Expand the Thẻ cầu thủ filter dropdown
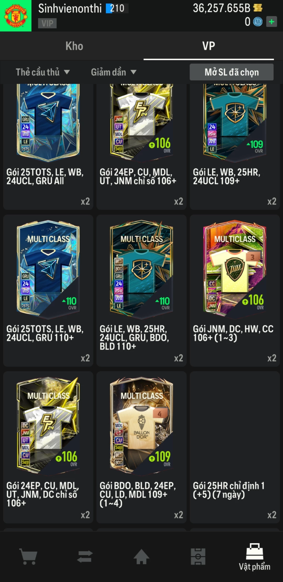This screenshot has width=283, height=582. (x=43, y=72)
